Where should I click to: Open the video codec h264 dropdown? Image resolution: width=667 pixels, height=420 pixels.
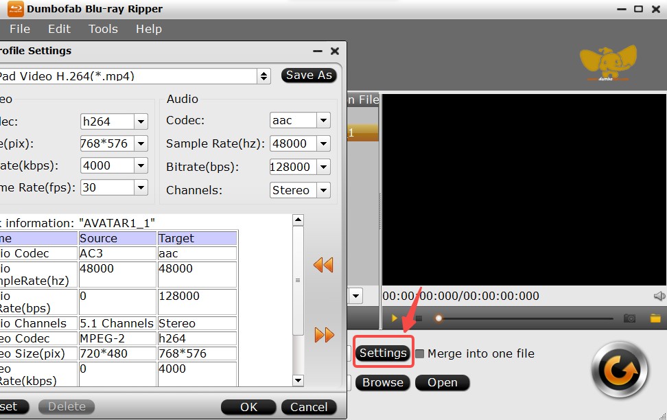[x=142, y=121]
